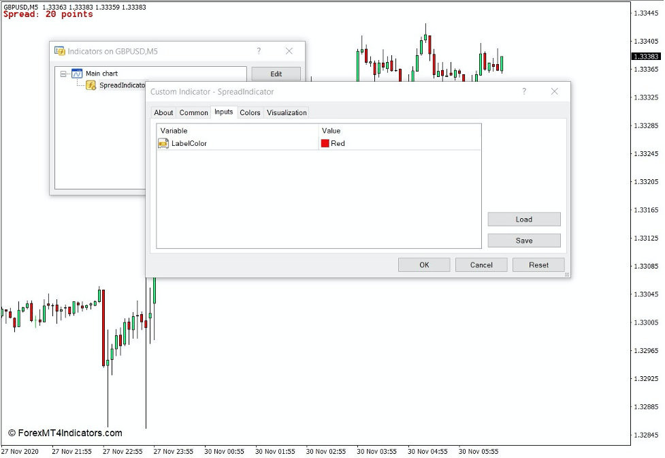Select the Inputs tab

click(x=223, y=112)
